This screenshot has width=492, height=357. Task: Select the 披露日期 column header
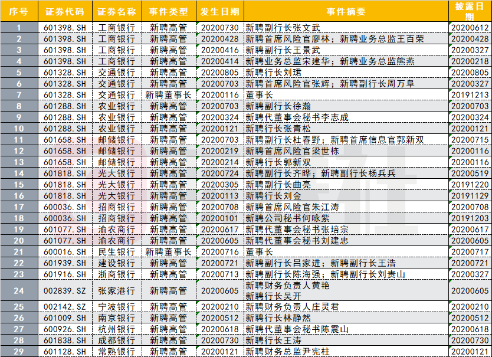click(x=470, y=11)
